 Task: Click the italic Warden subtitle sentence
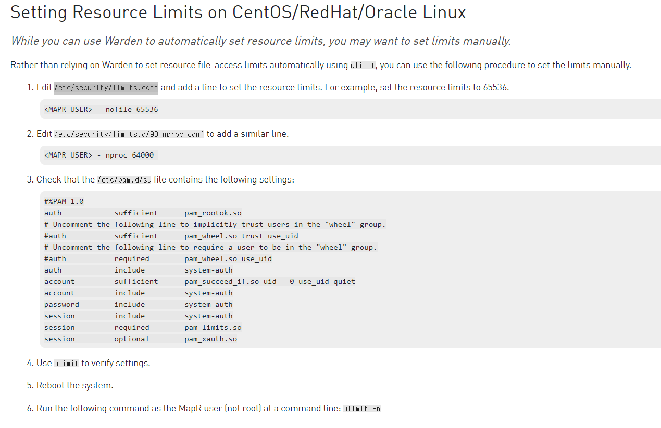pyautogui.click(x=260, y=41)
